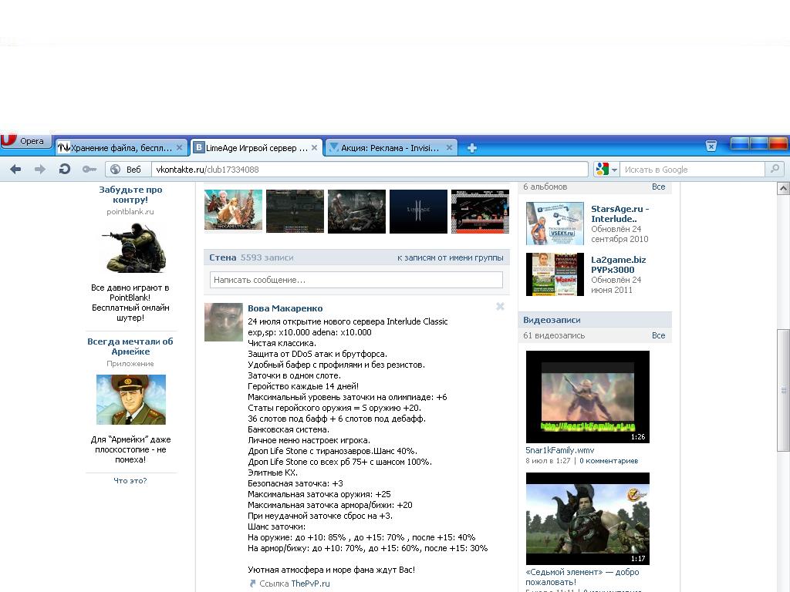Click the La2game.biz album cover thumbnail
The width and height of the screenshot is (790, 592).
pos(555,274)
